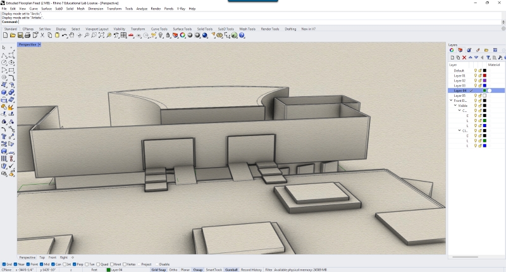The height and width of the screenshot is (272, 506).
Task: Click the Open file folder icon
Action: click(x=12, y=35)
